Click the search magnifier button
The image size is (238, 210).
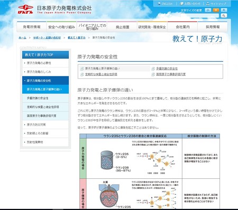pyautogui.click(x=224, y=15)
